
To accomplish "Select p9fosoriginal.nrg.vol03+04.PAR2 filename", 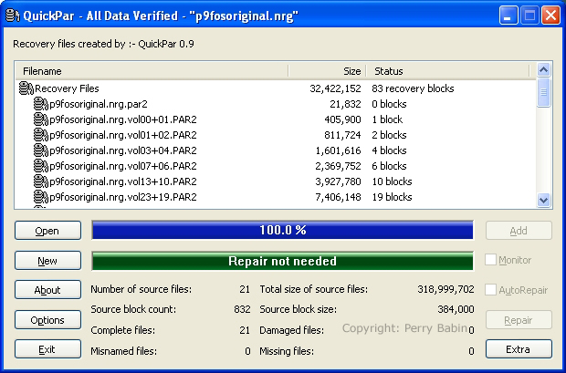I will (x=123, y=150).
